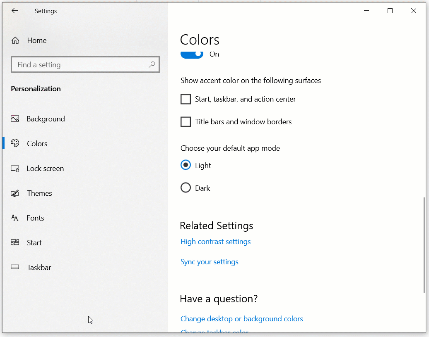Viewport: 429px width, 337px height.
Task: Turn off the toggle switch labeled On
Action: click(192, 54)
